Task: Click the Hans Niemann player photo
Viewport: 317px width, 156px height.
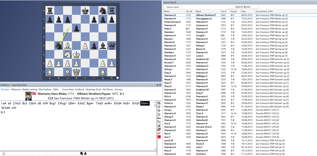Action: [28, 96]
